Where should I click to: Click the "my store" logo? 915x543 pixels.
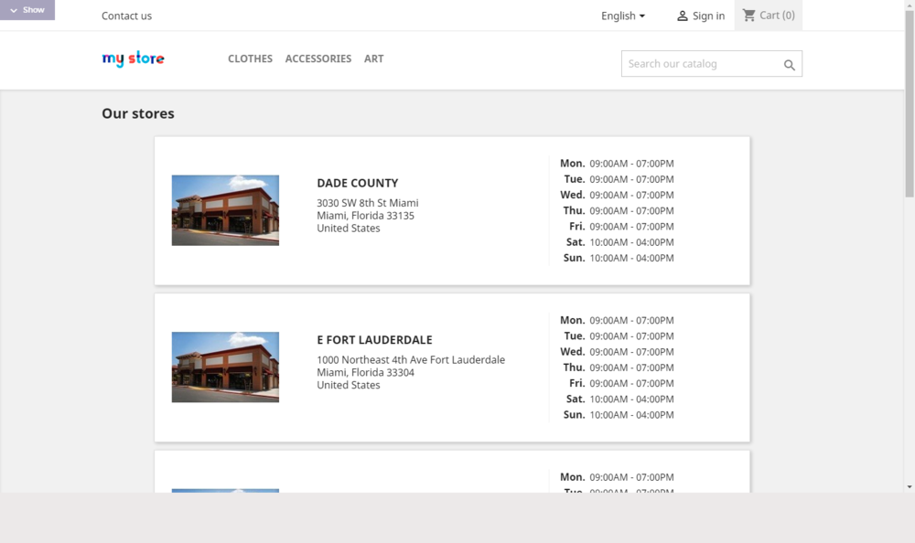point(133,59)
